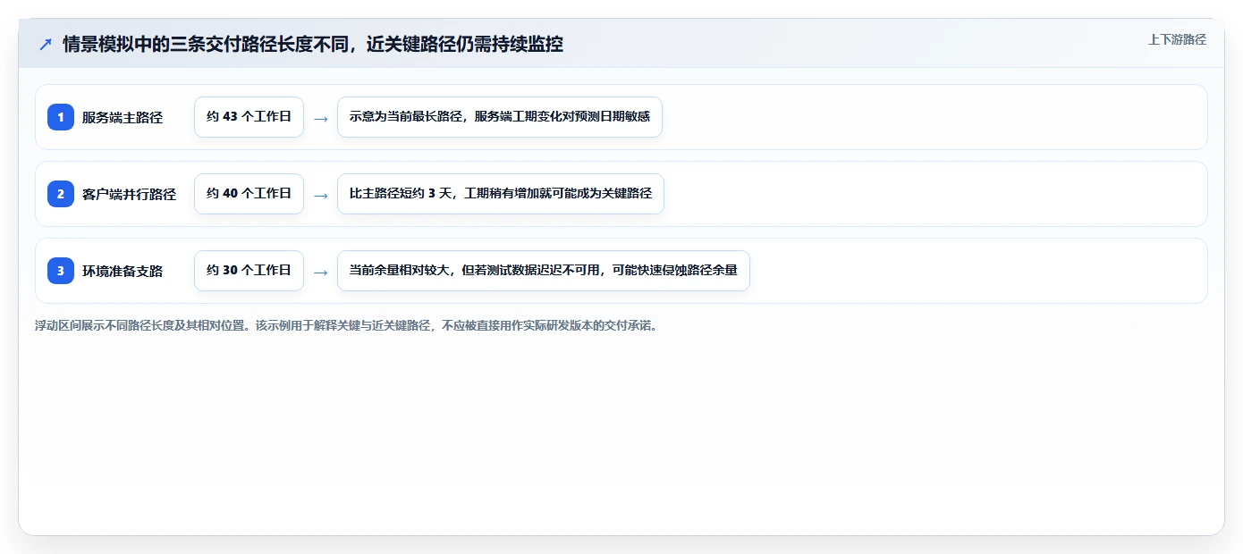1243x554 pixels.
Task: Click the note 比主路径短约 3 天
Action: coord(501,194)
